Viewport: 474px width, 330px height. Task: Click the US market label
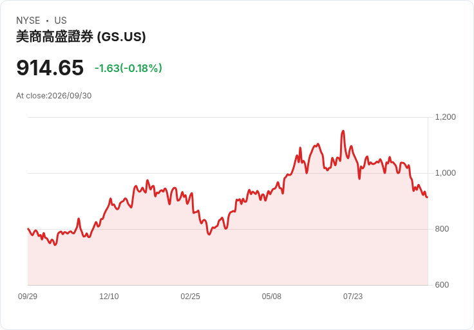point(61,21)
